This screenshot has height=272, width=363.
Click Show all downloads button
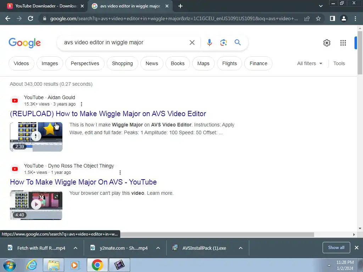(336, 248)
